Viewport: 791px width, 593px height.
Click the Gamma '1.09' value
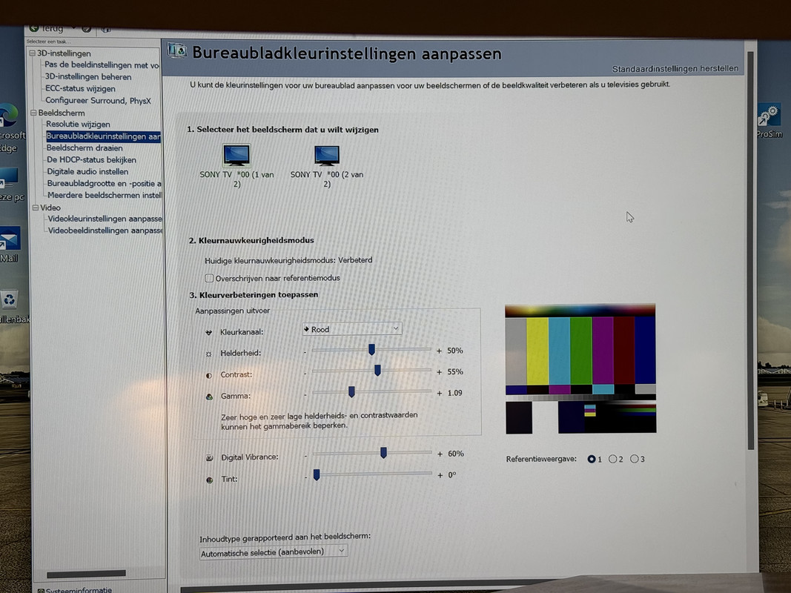pyautogui.click(x=454, y=393)
